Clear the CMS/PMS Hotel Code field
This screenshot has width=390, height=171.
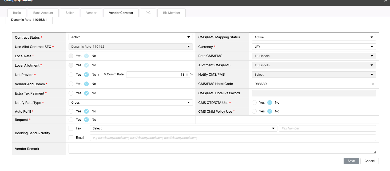click(373, 84)
